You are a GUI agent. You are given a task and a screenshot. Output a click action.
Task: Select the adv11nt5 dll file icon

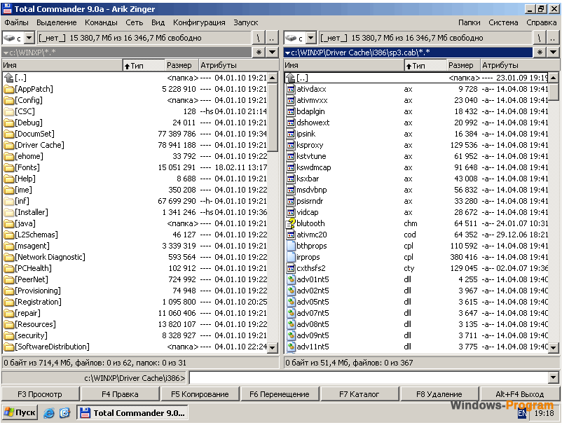pyautogui.click(x=291, y=347)
